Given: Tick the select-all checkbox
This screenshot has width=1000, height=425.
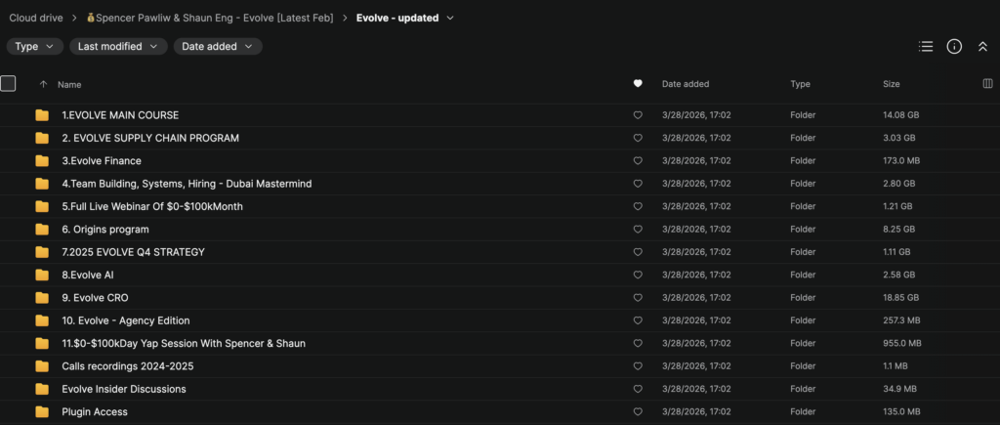Looking at the screenshot, I should [9, 84].
